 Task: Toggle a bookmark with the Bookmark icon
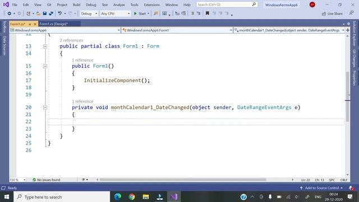point(208,13)
